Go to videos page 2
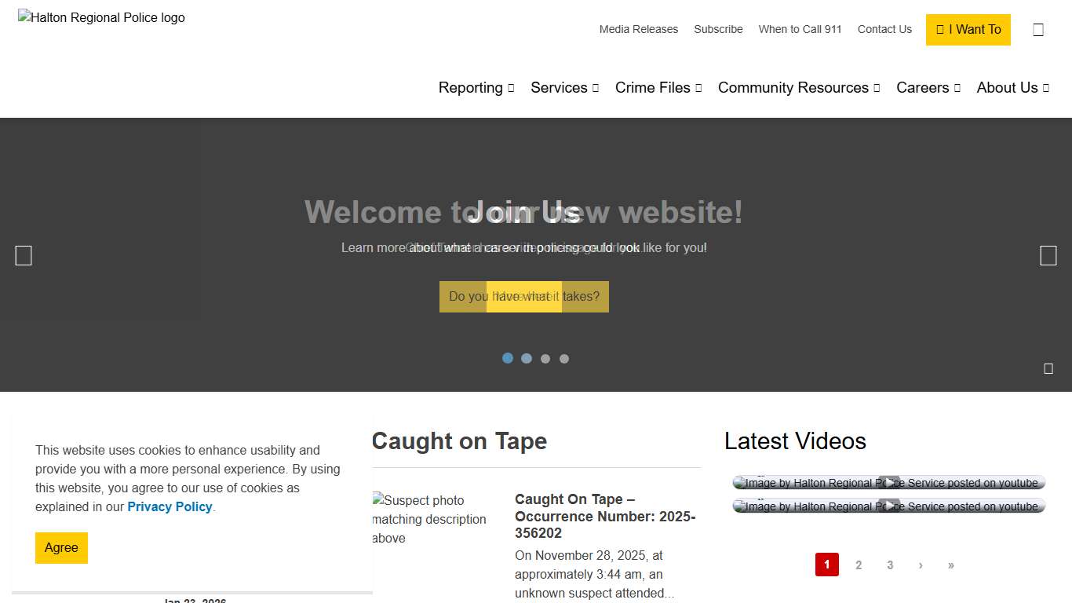 tap(859, 565)
